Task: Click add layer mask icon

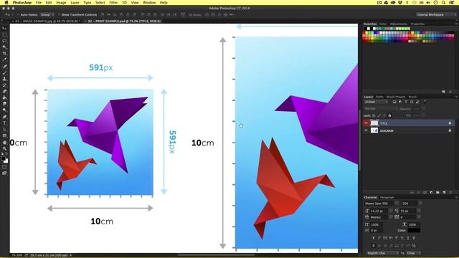Action: coord(425,193)
